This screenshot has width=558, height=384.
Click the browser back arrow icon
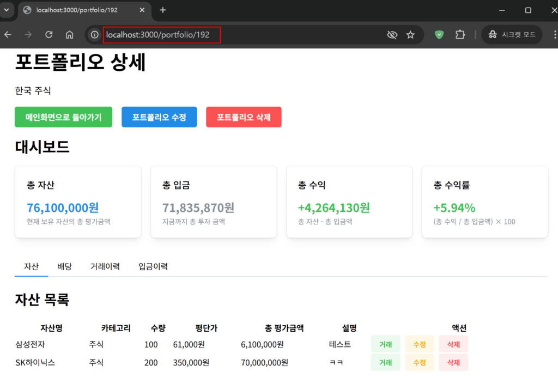pos(8,35)
